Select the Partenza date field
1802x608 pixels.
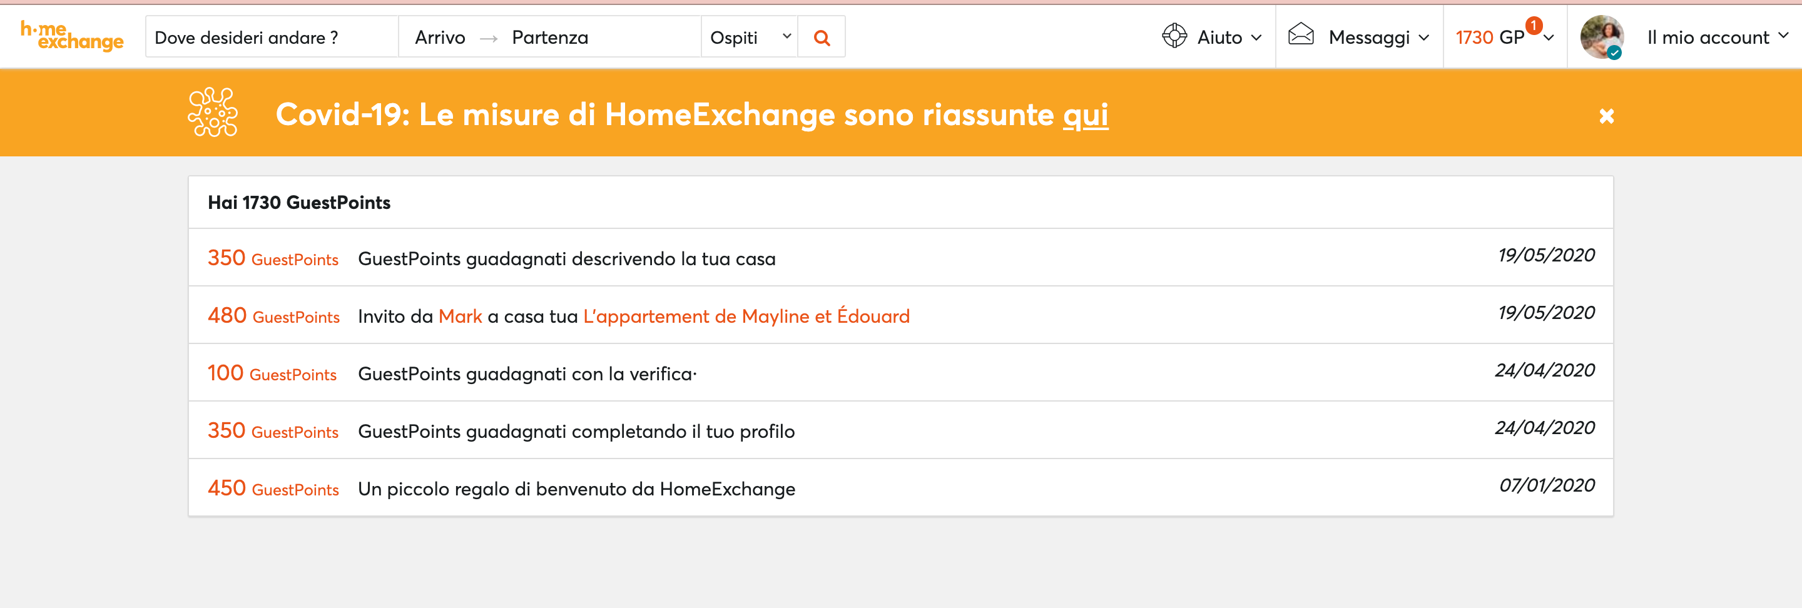tap(550, 37)
